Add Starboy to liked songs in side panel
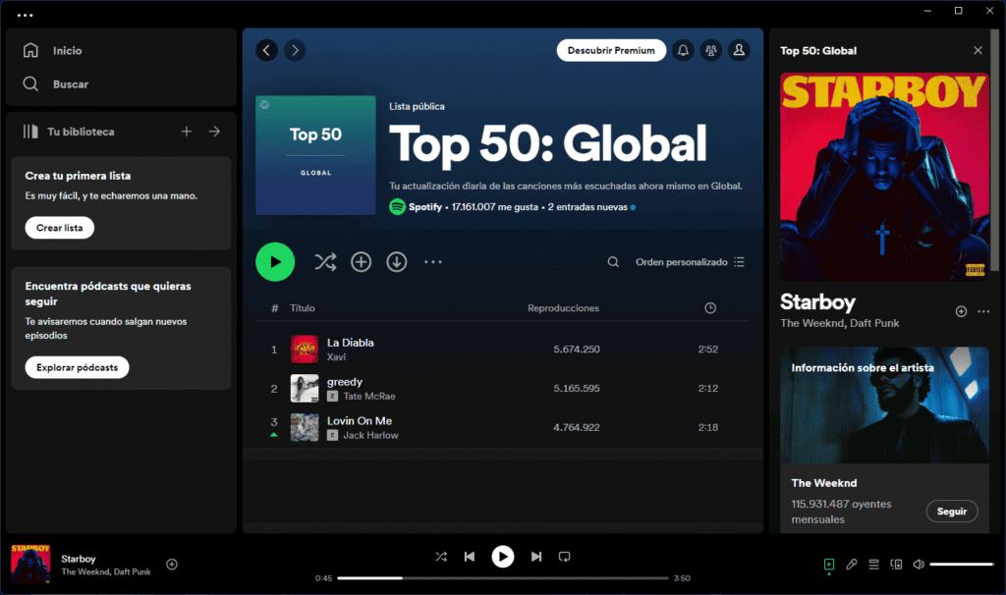The height and width of the screenshot is (595, 1006). 961,311
